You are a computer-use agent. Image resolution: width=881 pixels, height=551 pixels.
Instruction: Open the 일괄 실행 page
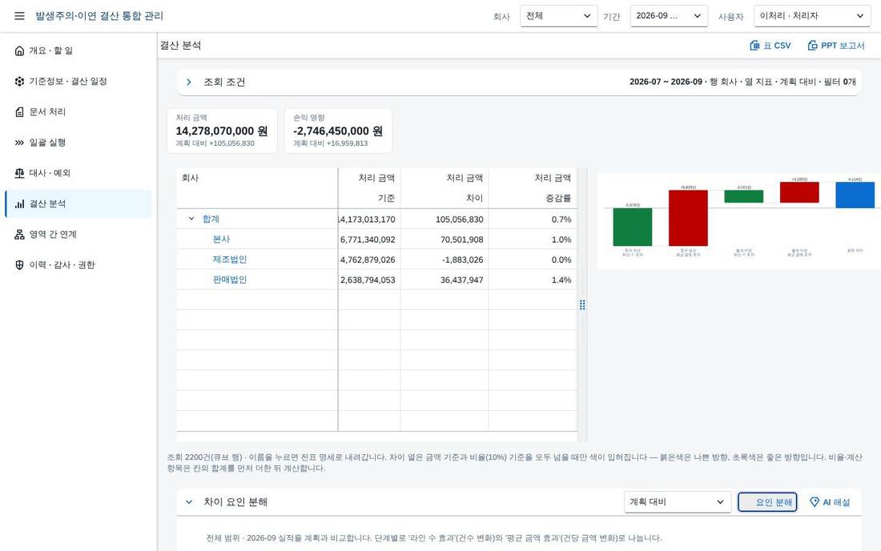78,143
